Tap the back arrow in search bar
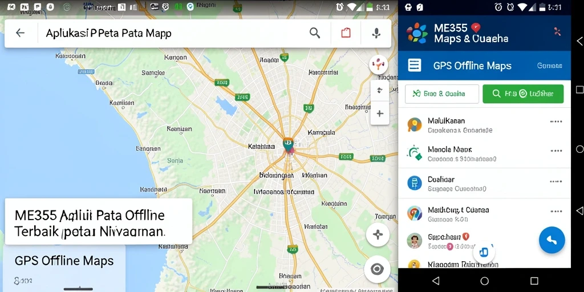The width and height of the screenshot is (584, 292). point(20,33)
